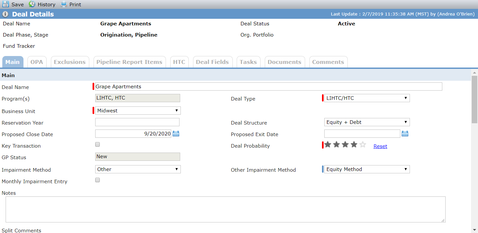Click the Print printer icon
This screenshot has width=478, height=233.
click(x=64, y=4)
